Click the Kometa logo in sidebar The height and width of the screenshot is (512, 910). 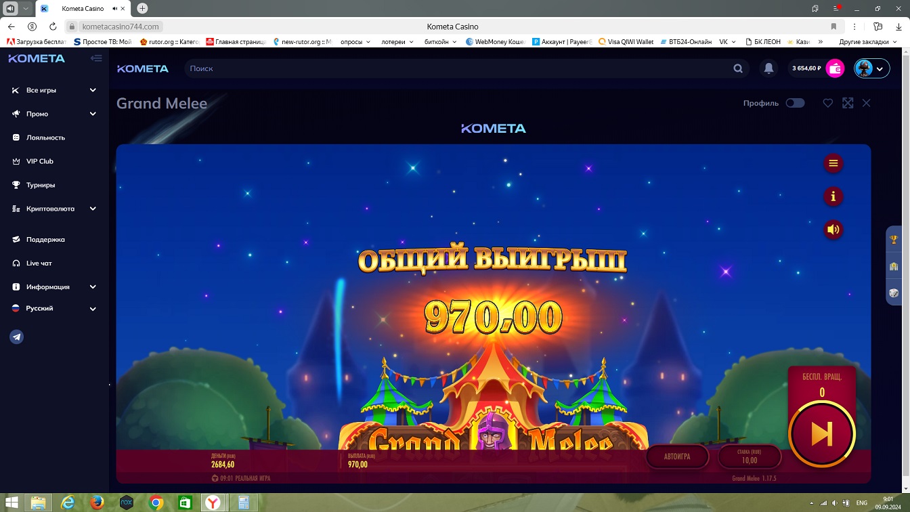pos(37,58)
